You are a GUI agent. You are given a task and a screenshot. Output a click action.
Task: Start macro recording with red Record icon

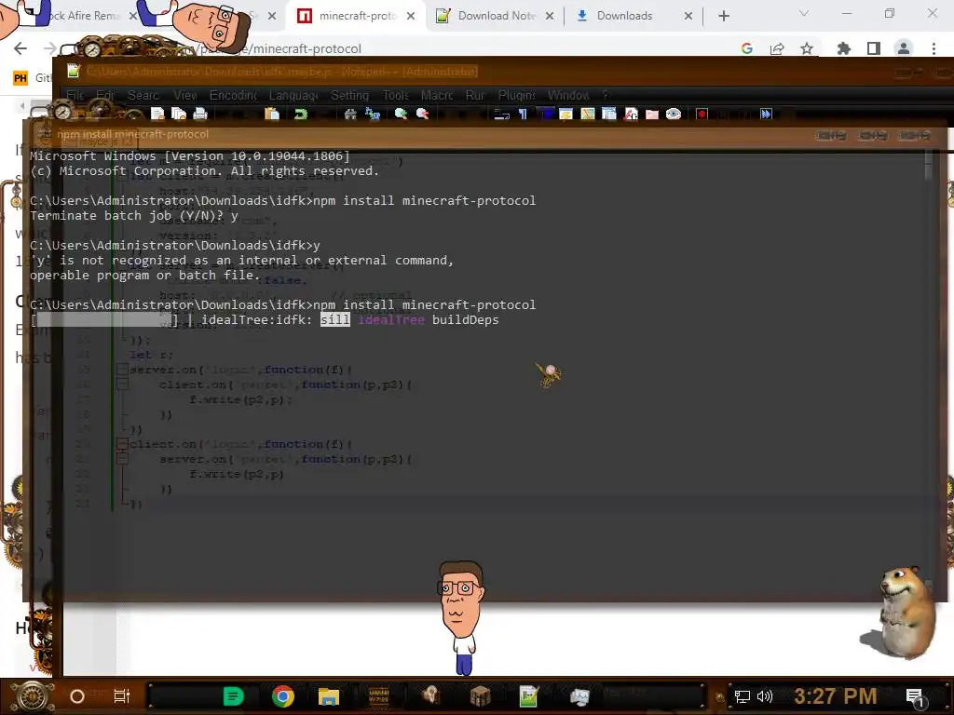coord(702,114)
